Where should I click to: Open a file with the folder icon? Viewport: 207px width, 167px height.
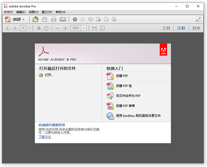tap(36, 19)
